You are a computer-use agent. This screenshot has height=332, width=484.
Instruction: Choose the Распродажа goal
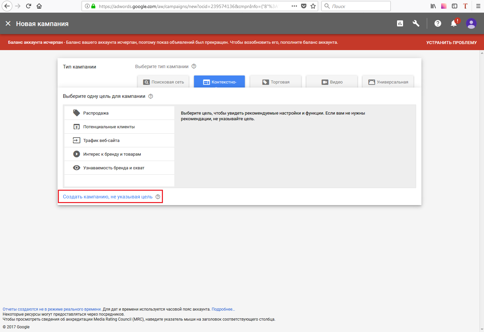point(119,113)
